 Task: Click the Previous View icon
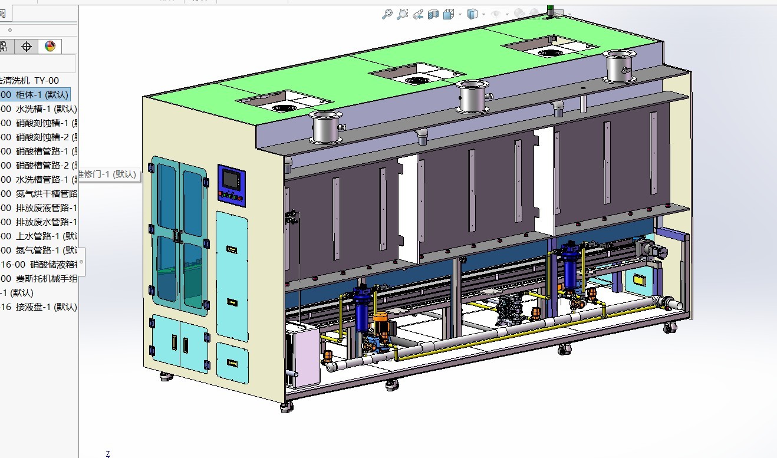coord(417,14)
